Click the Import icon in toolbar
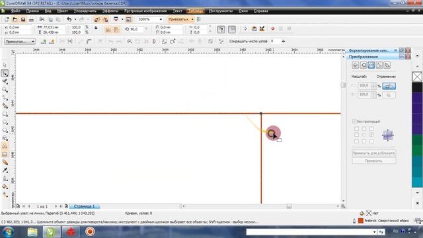The height and width of the screenshot is (238, 423). pyautogui.click(x=97, y=19)
